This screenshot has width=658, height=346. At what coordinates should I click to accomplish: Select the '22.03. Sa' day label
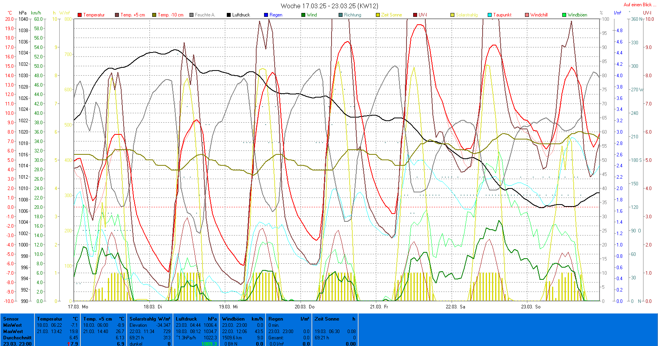(456, 307)
